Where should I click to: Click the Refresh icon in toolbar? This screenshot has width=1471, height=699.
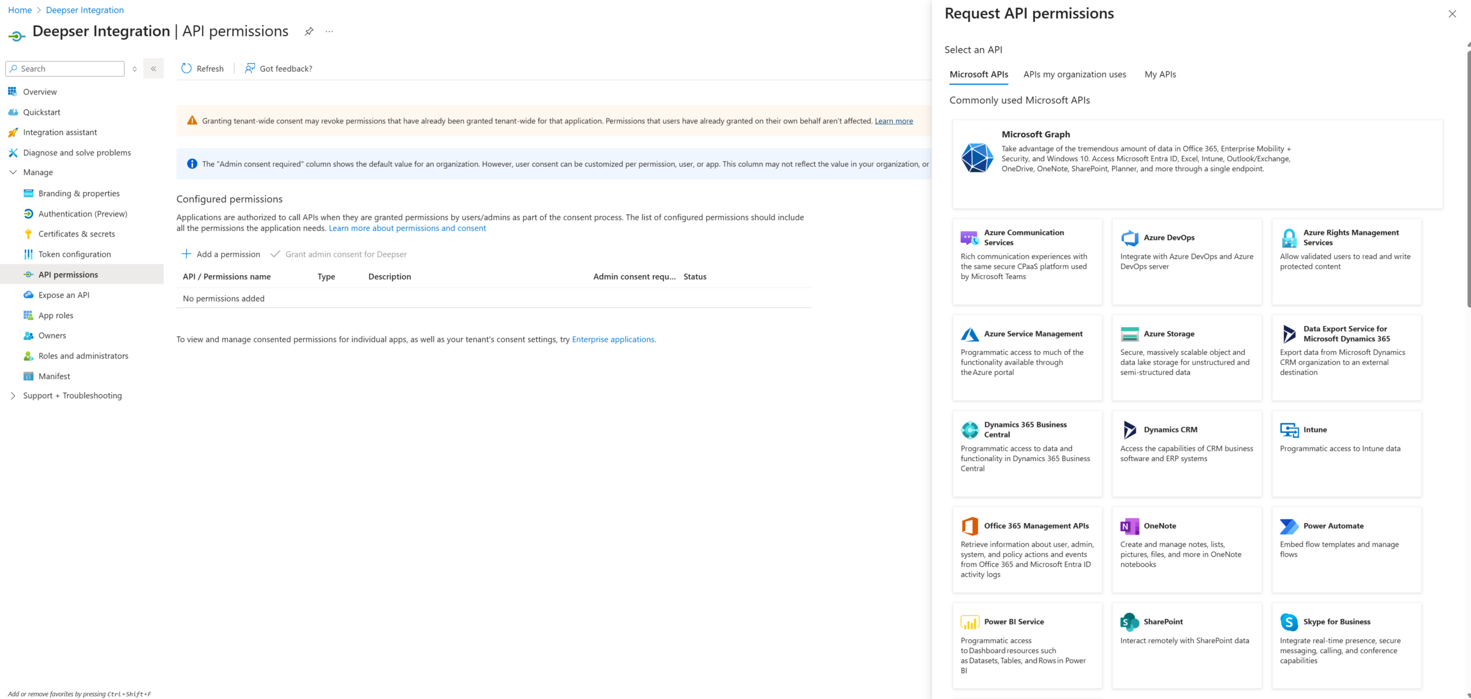186,68
